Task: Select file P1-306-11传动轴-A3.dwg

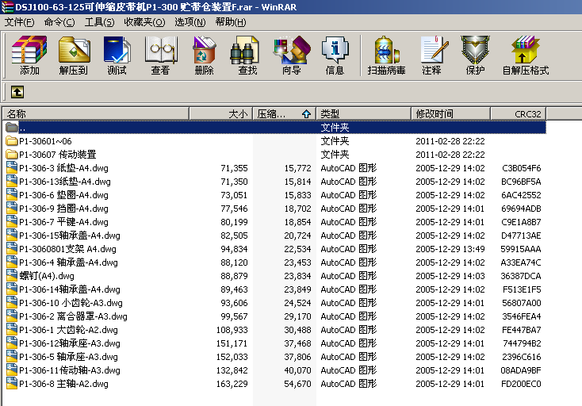Action: (x=70, y=370)
